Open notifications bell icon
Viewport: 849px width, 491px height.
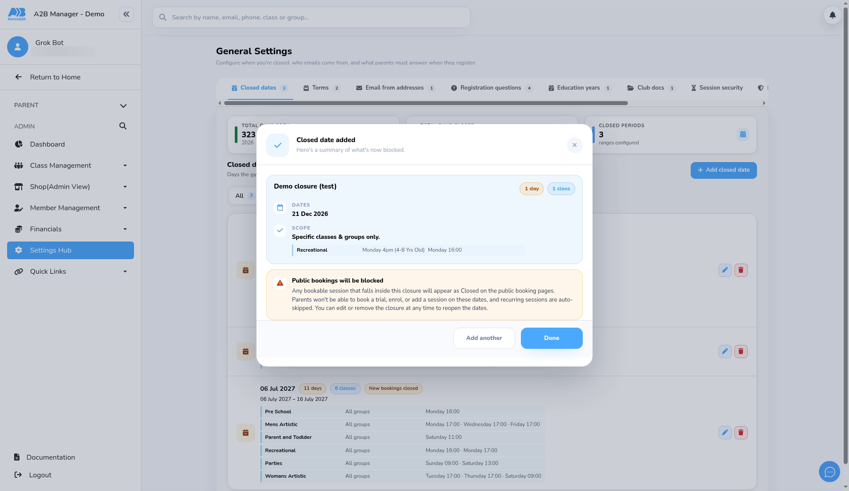click(x=832, y=15)
